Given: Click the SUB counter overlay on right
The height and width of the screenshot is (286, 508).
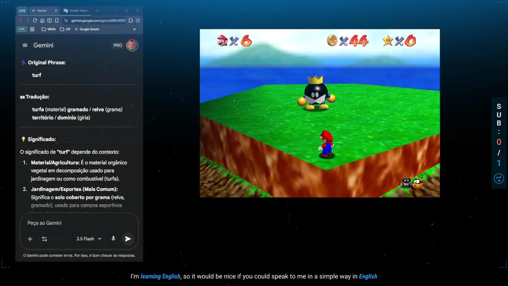Looking at the screenshot, I should tap(499, 134).
